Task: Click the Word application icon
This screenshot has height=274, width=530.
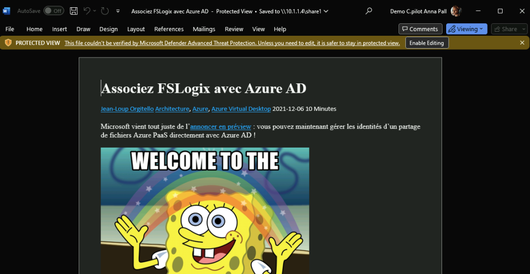Action: point(6,11)
